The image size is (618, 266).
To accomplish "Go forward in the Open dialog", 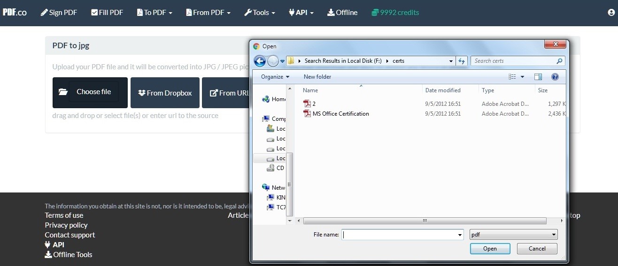I will (273, 61).
